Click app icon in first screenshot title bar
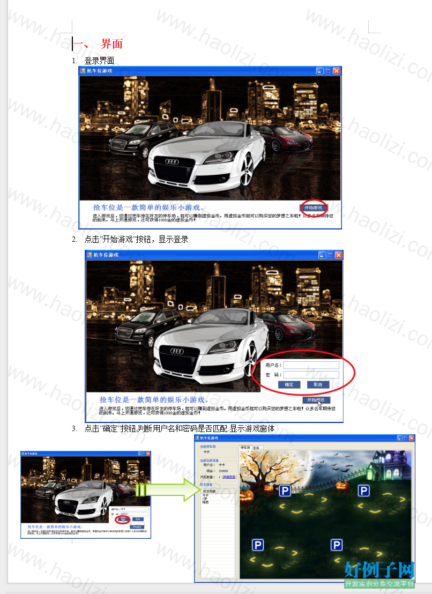Image resolution: width=432 pixels, height=594 pixels. pyautogui.click(x=83, y=70)
